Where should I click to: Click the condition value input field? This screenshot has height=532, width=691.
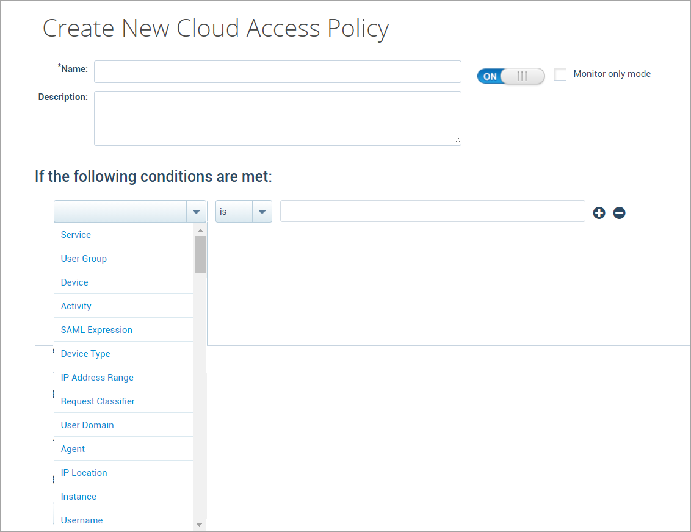coord(432,211)
